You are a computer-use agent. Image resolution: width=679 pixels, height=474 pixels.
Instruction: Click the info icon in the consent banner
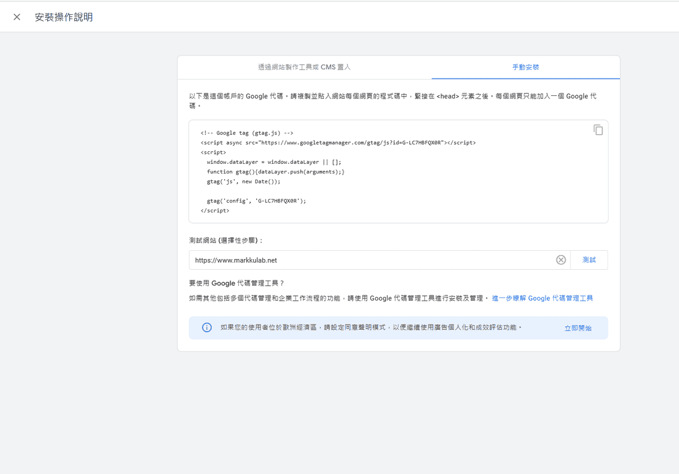pyautogui.click(x=207, y=328)
